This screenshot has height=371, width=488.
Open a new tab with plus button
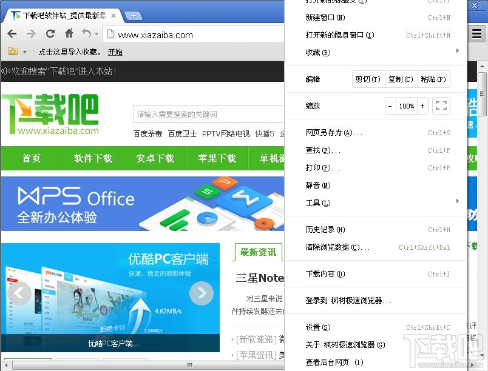tap(133, 16)
